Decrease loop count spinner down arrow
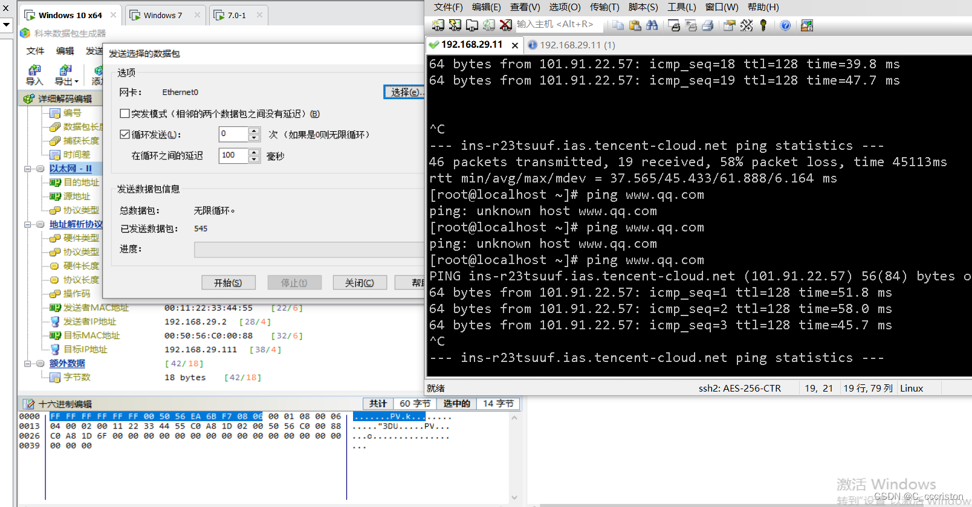This screenshot has height=507, width=972. click(x=254, y=138)
